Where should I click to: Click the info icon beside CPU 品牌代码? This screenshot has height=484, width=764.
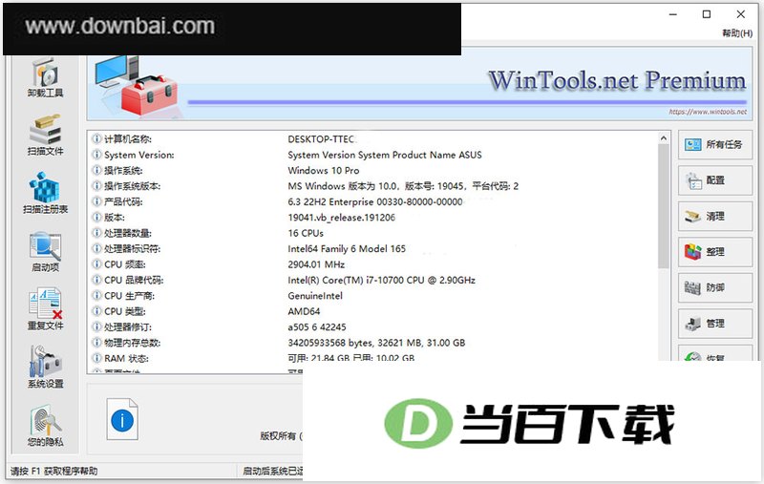click(x=97, y=280)
